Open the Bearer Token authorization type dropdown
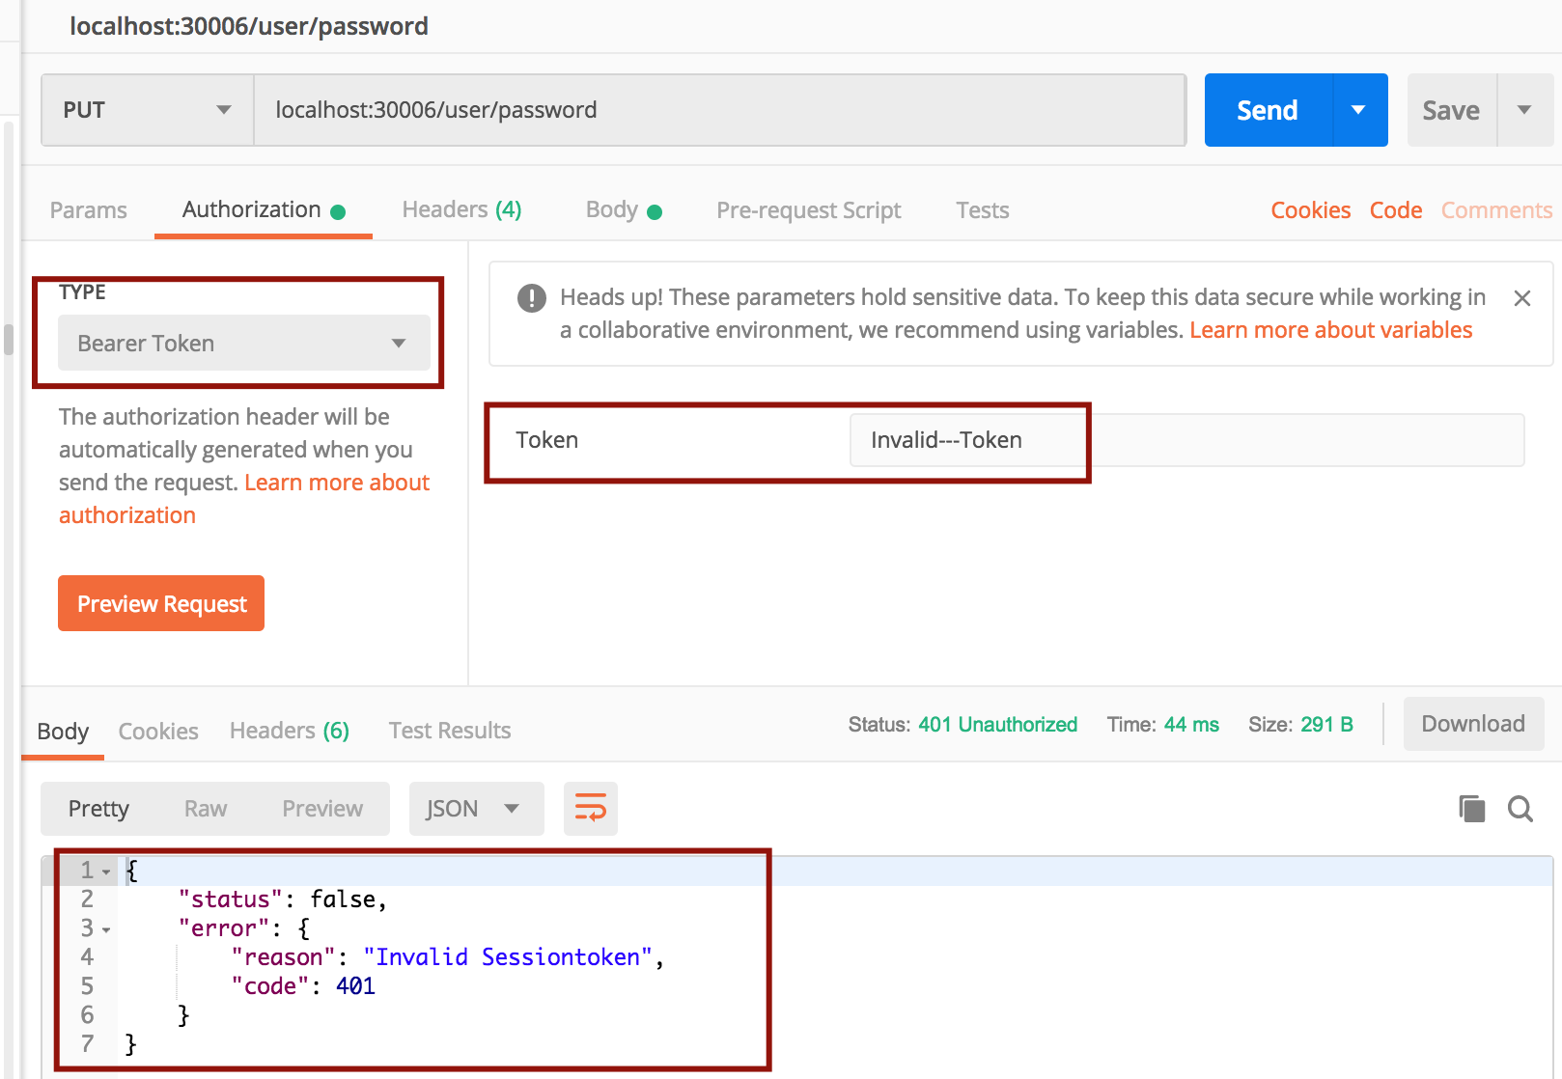The width and height of the screenshot is (1562, 1079). 243,343
